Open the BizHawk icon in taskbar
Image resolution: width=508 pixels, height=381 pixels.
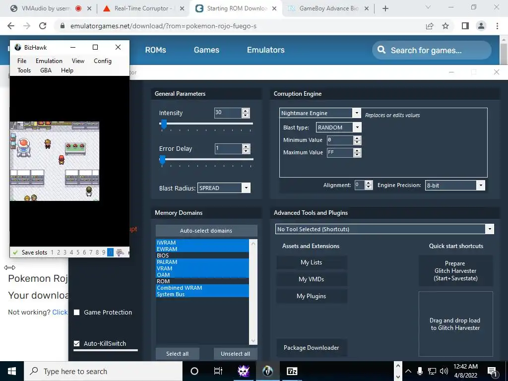[267, 371]
